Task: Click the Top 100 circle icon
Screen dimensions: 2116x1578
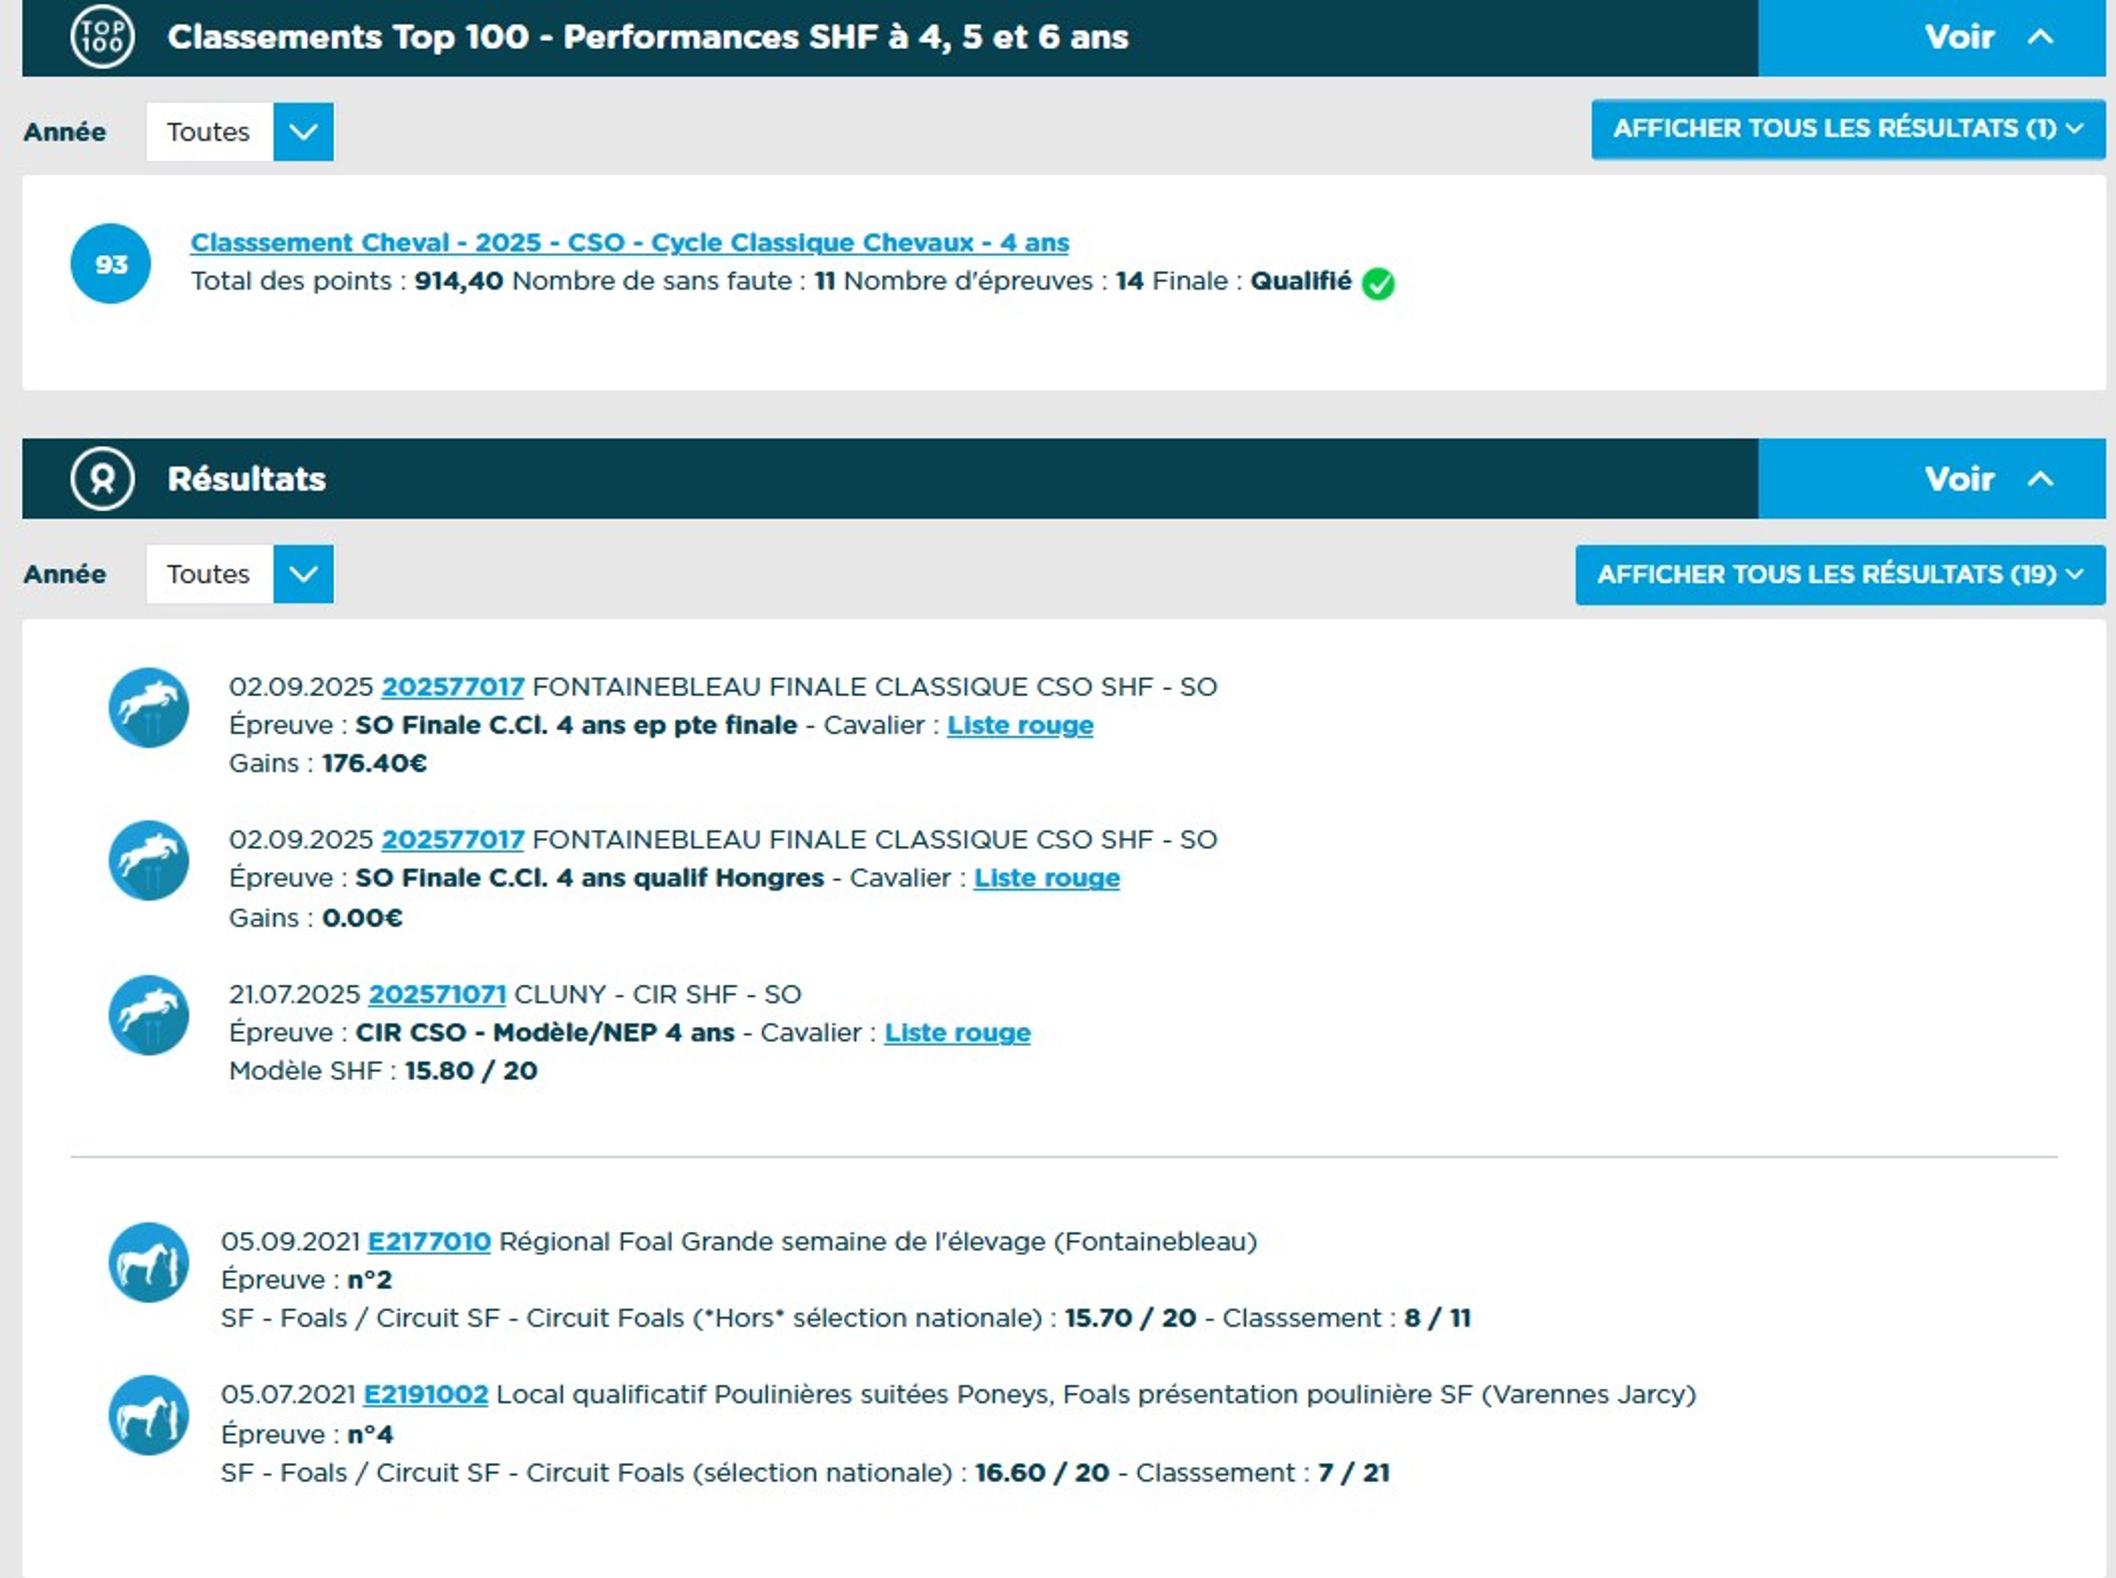Action: 102,36
